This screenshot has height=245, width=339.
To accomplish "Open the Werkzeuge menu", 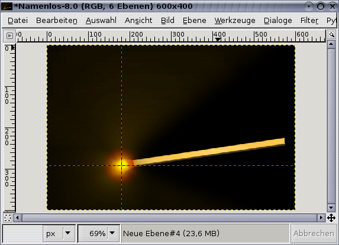I will [x=235, y=21].
